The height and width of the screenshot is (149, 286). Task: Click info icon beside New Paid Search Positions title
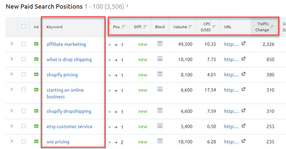[x=127, y=6]
